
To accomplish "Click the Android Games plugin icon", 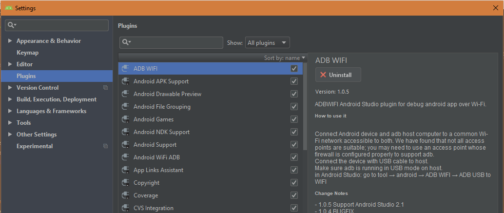I will [x=125, y=119].
